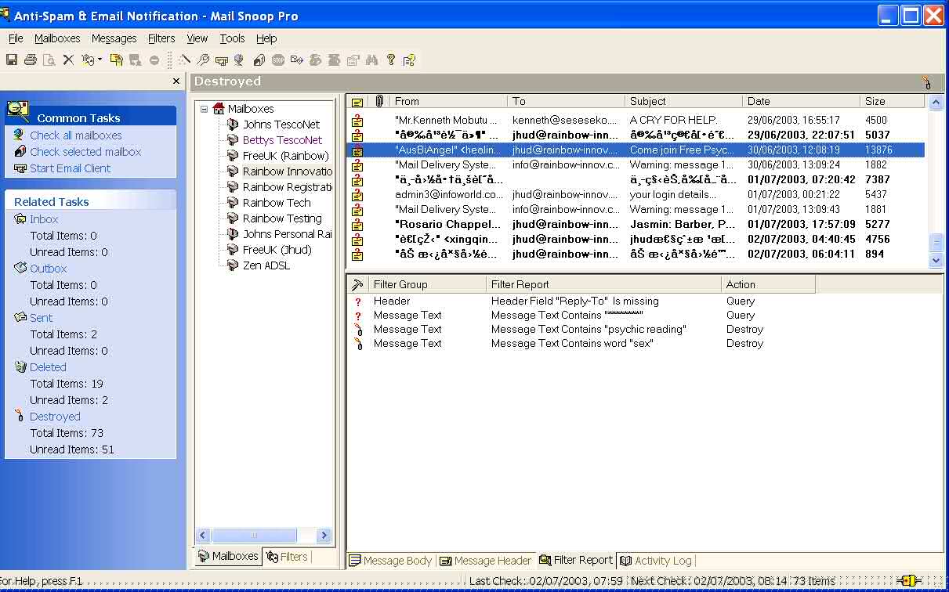Click the Print toolbar icon
This screenshot has width=949, height=592.
[x=31, y=60]
